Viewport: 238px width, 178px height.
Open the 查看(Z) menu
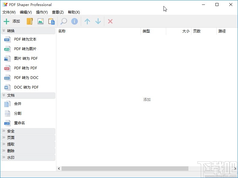point(58,12)
